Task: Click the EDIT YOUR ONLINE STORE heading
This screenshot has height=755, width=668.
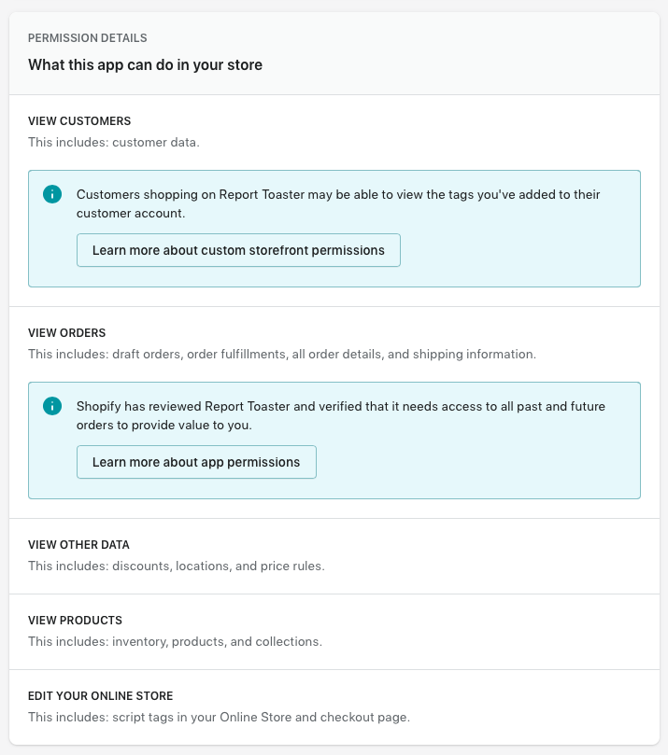Action: pyautogui.click(x=101, y=696)
